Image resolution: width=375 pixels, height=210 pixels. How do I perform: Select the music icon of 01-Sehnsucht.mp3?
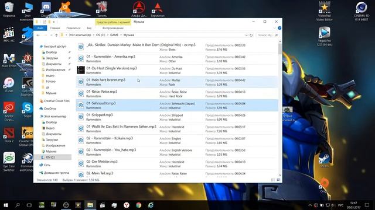click(81, 105)
